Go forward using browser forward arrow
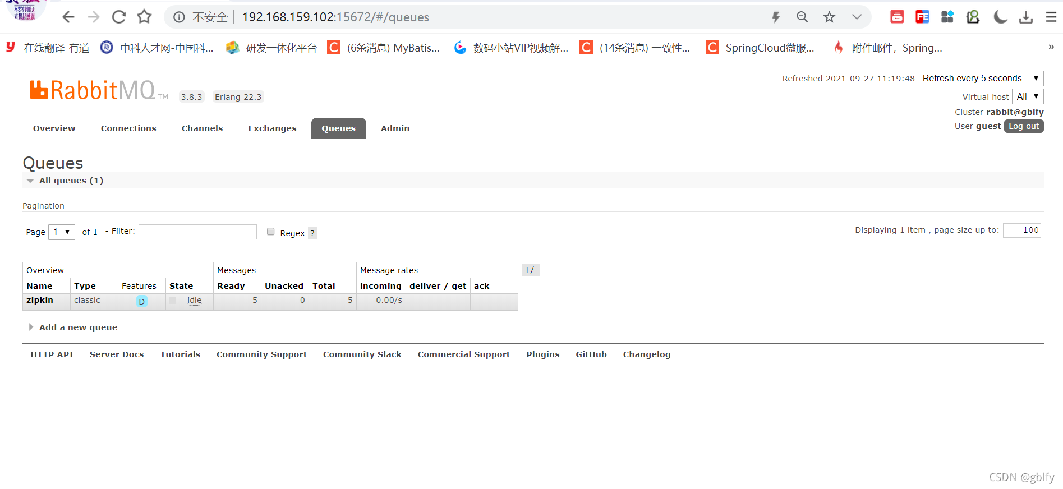 click(x=94, y=17)
